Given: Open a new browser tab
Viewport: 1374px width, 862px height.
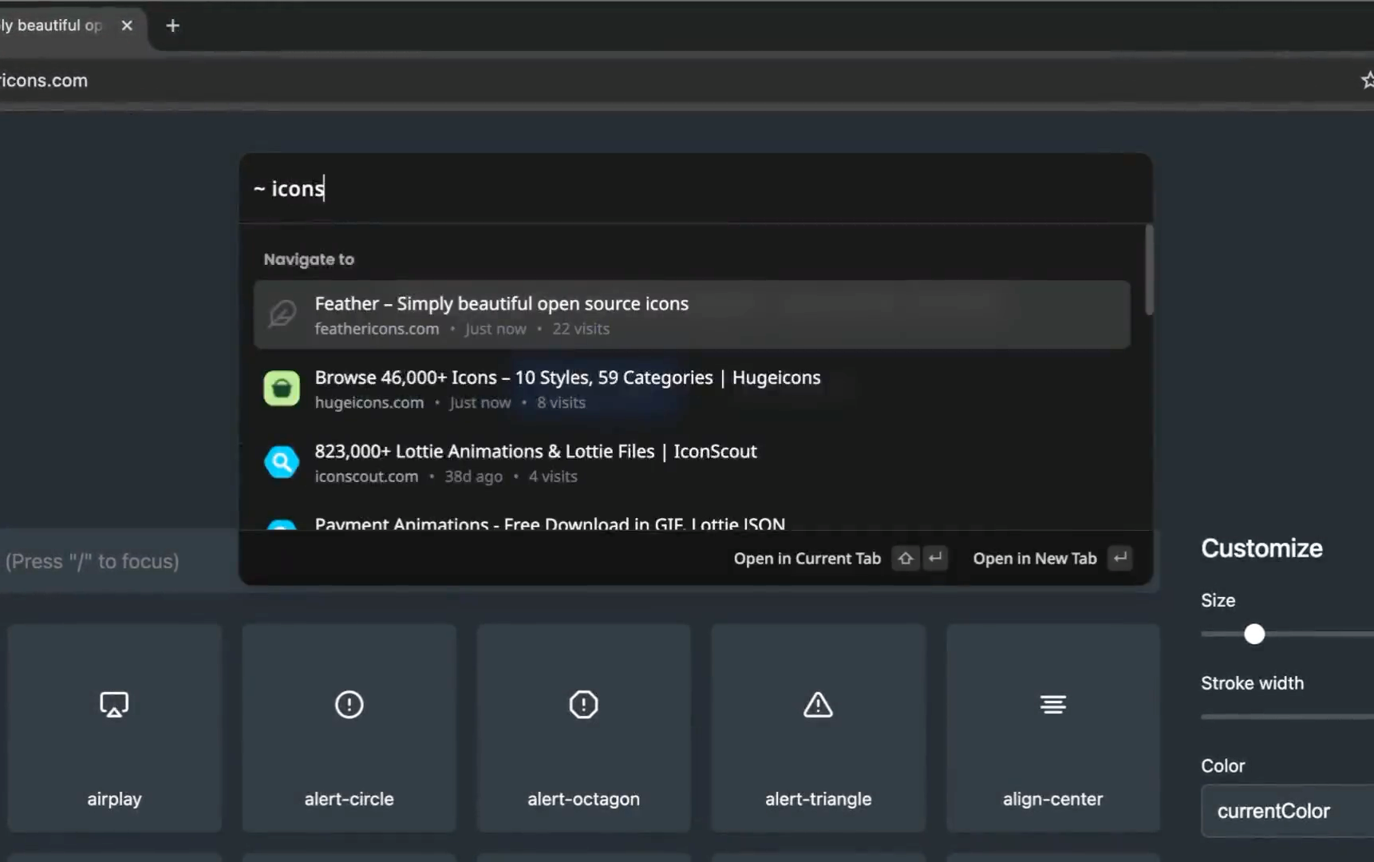Looking at the screenshot, I should (x=172, y=26).
